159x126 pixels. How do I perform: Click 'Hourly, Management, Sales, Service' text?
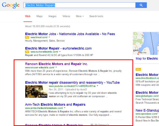pyautogui.click(x=45, y=41)
